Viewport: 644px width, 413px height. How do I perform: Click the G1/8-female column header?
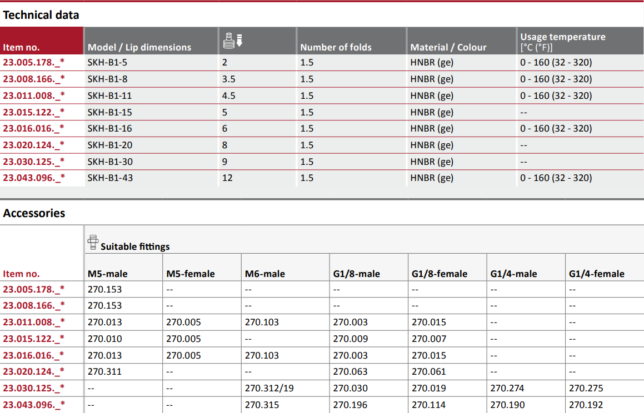(440, 274)
